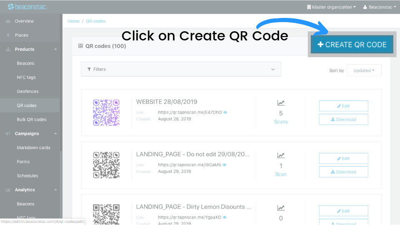Collapse the Analytics section chevron

tap(55, 190)
